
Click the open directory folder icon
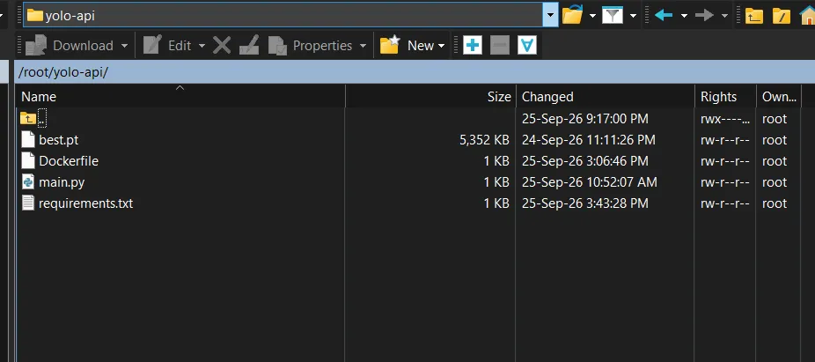(572, 15)
